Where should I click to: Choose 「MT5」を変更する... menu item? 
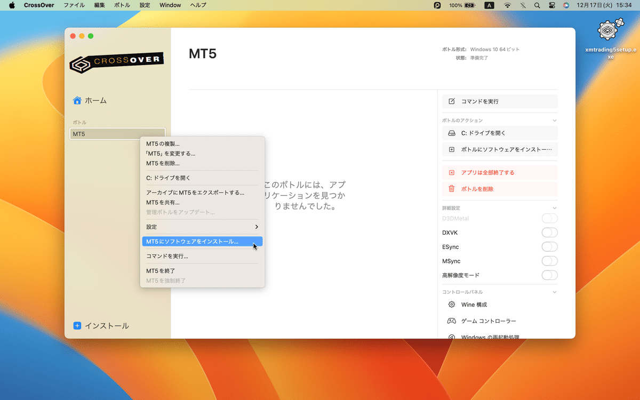coord(202,154)
